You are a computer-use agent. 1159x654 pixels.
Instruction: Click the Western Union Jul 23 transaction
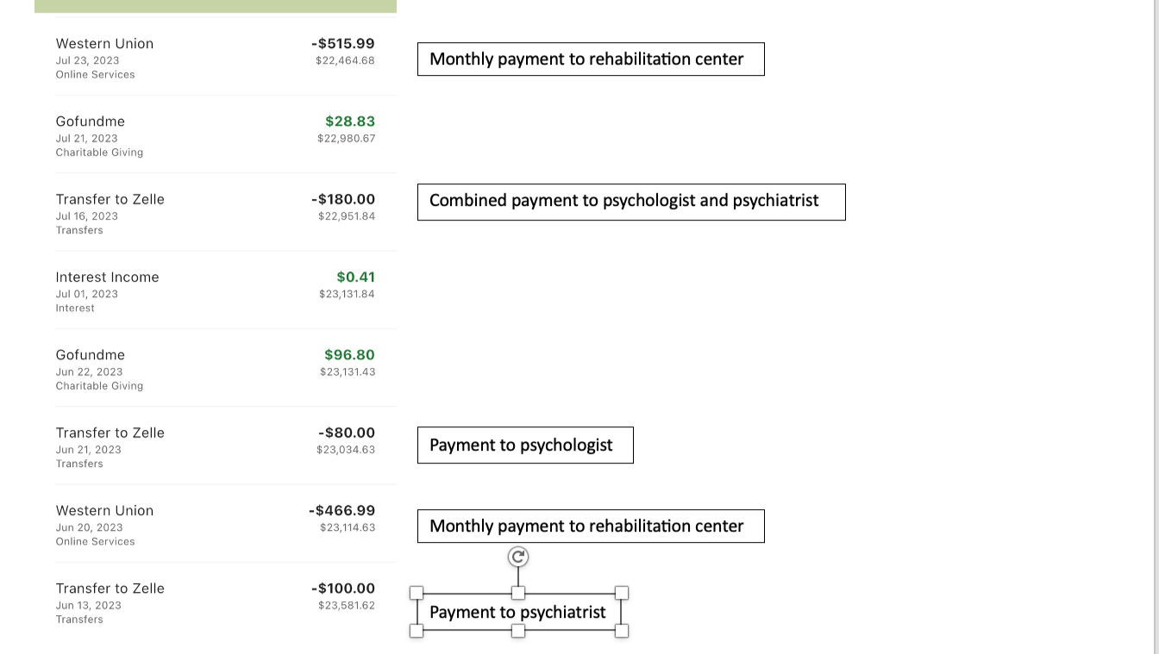coord(216,58)
